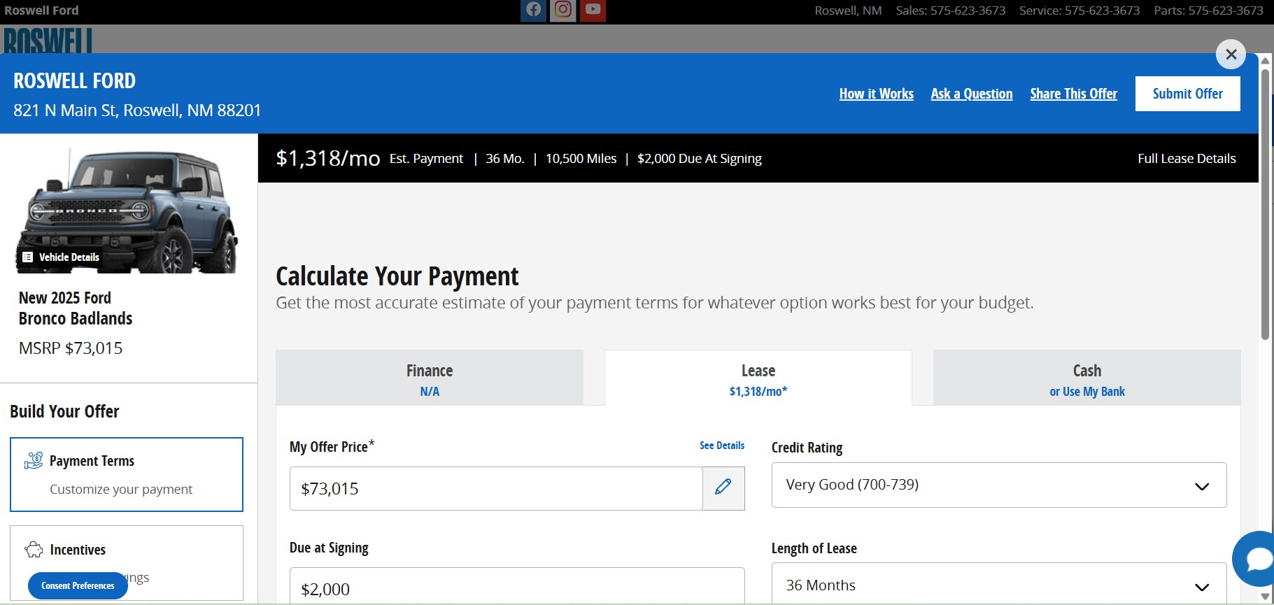
Task: Click the Roswell Ford logo behind dialog
Action: [48, 40]
